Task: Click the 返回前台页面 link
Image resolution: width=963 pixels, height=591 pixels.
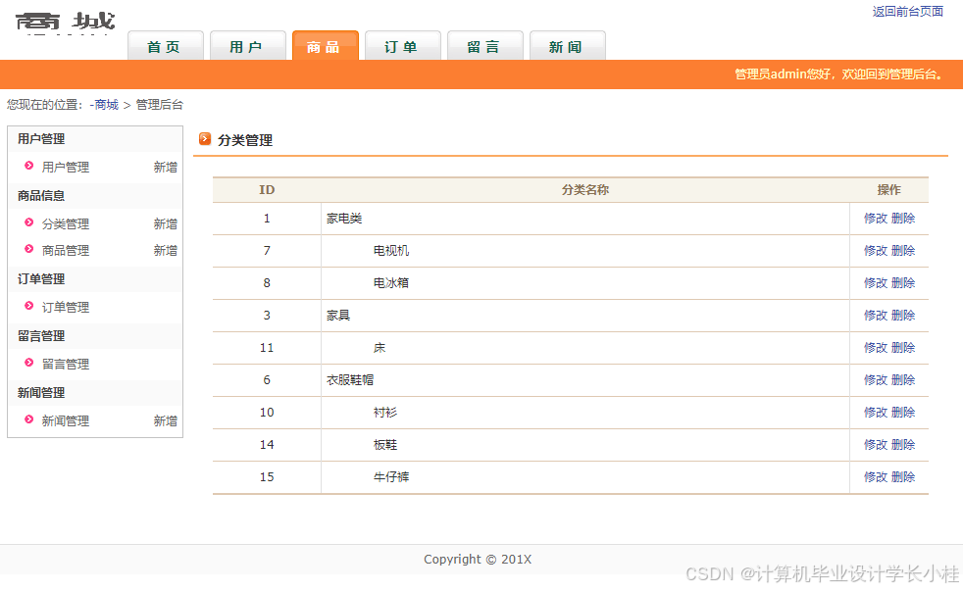Action: tap(908, 12)
